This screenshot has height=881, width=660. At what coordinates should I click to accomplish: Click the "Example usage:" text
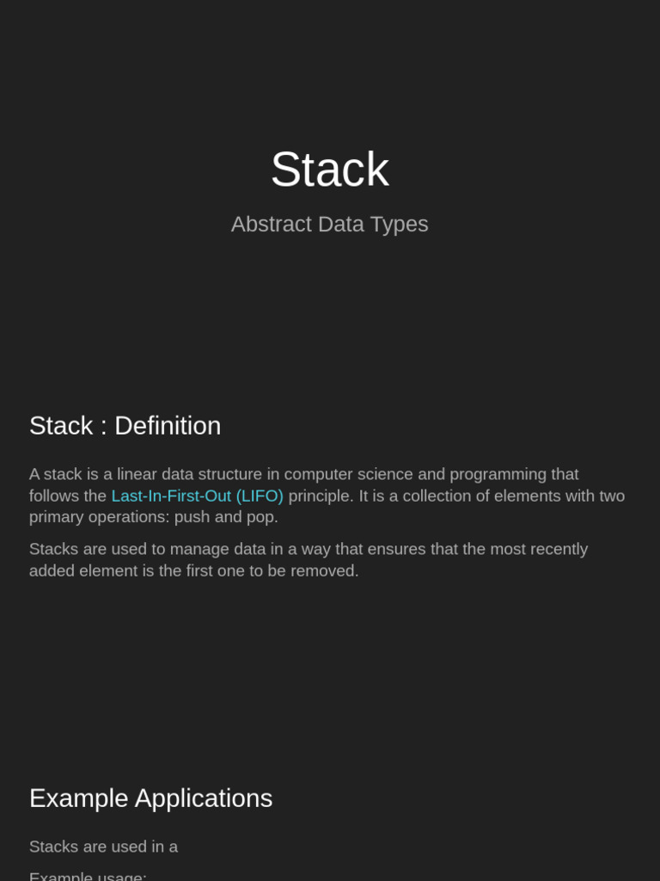pos(88,876)
